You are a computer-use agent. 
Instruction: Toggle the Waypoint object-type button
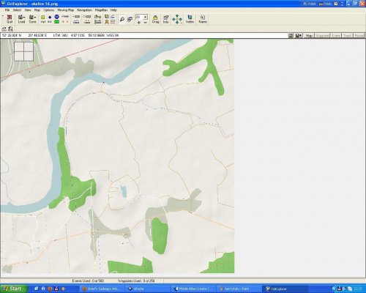(x=322, y=36)
